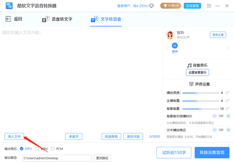This screenshot has width=234, height=164.
Task: Adjust the 播放语速 slider
Action: tap(201, 93)
